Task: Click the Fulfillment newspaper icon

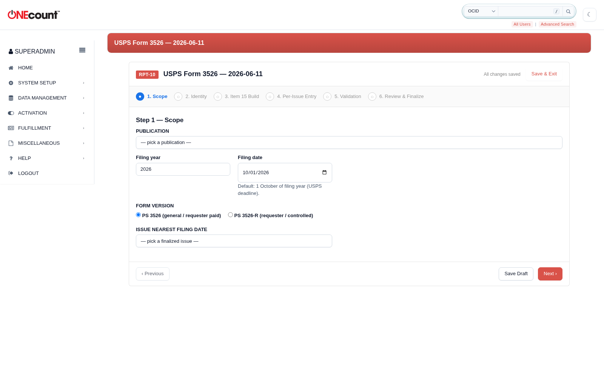Action: coord(11,128)
